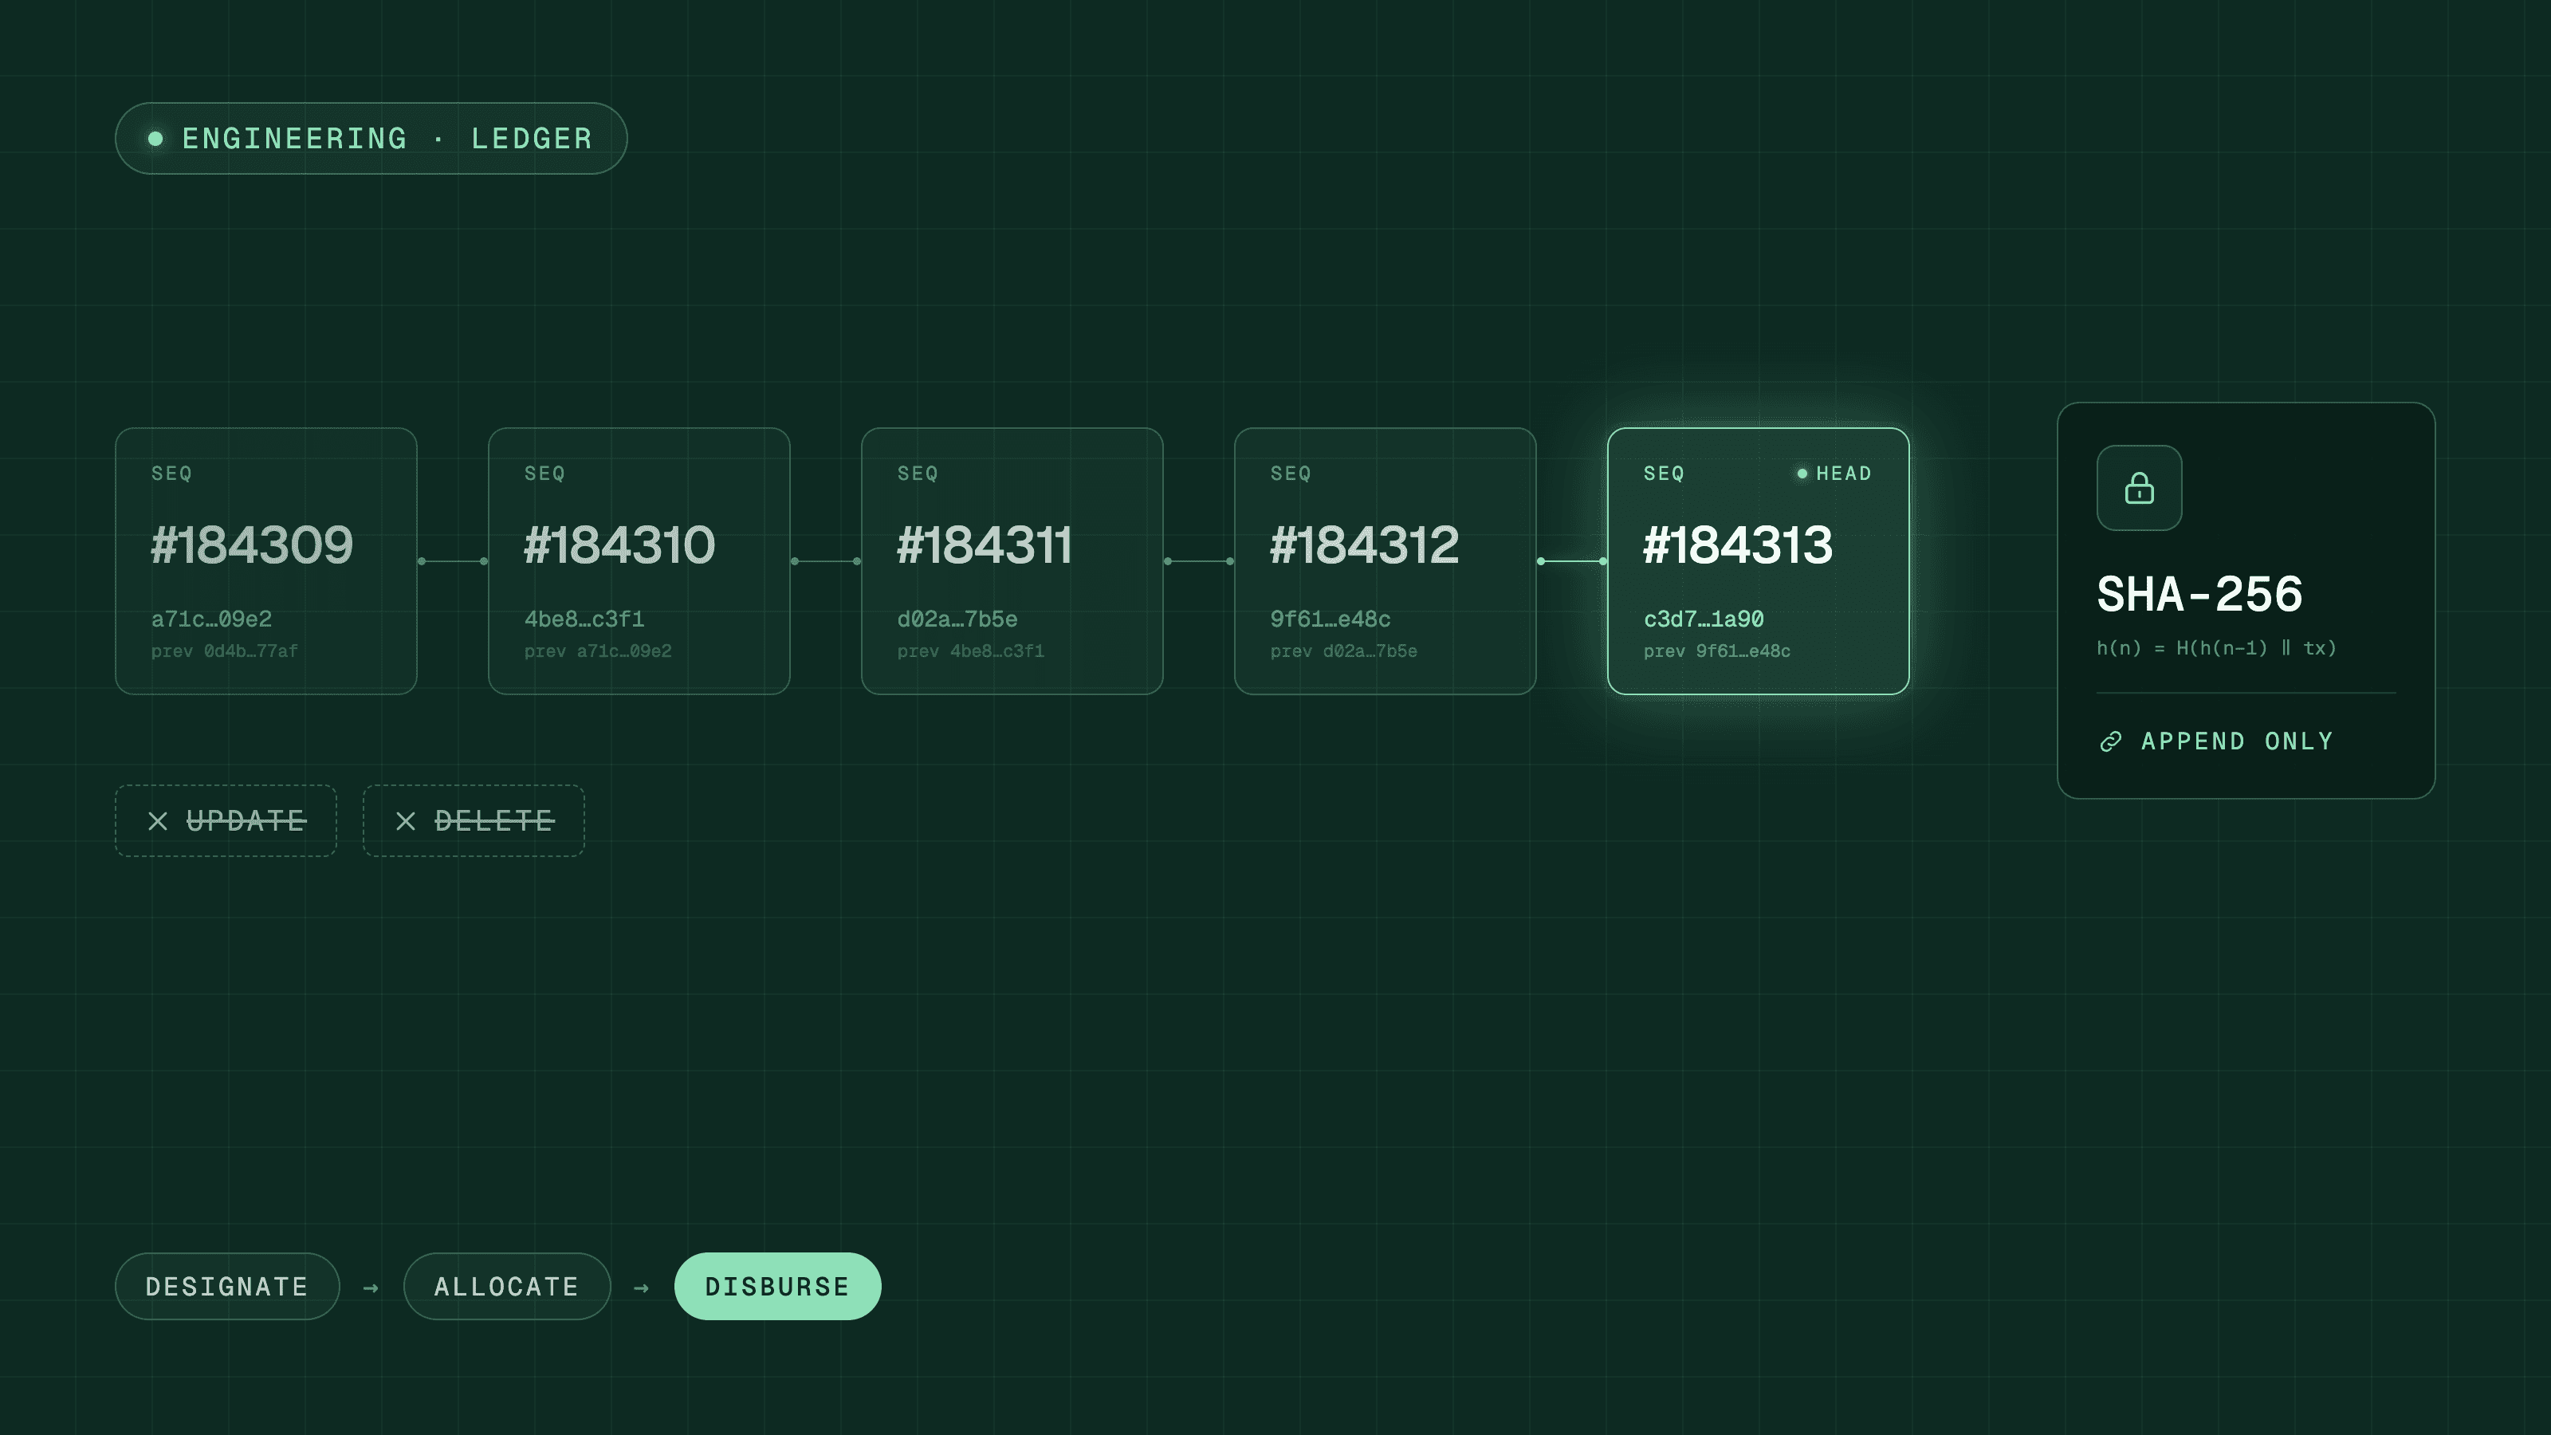2551x1435 pixels.
Task: Click hash 4be8…c3f1 in block #184310
Action: [584, 619]
